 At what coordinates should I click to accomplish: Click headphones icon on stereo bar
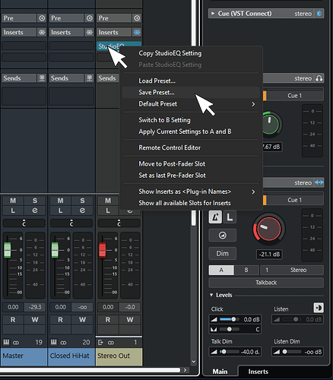[x=319, y=78]
